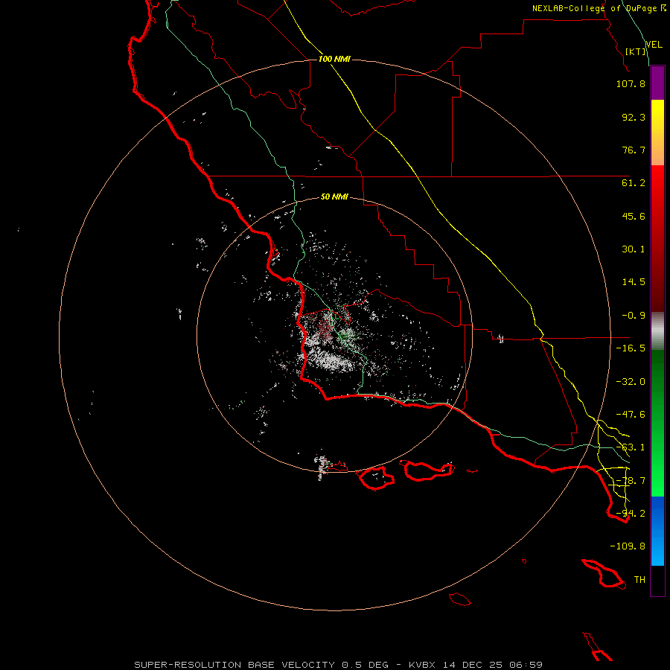670x670 pixels.
Task: Click the black TH color bar segment
Action: pos(657,581)
